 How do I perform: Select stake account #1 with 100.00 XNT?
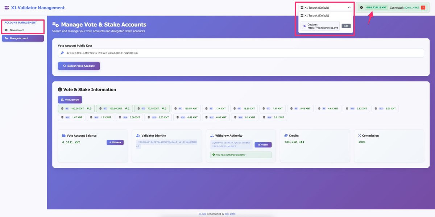[76, 108]
